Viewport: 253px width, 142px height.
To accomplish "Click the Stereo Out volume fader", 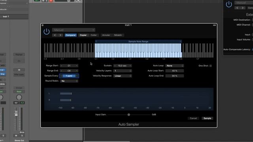I will (16, 113).
